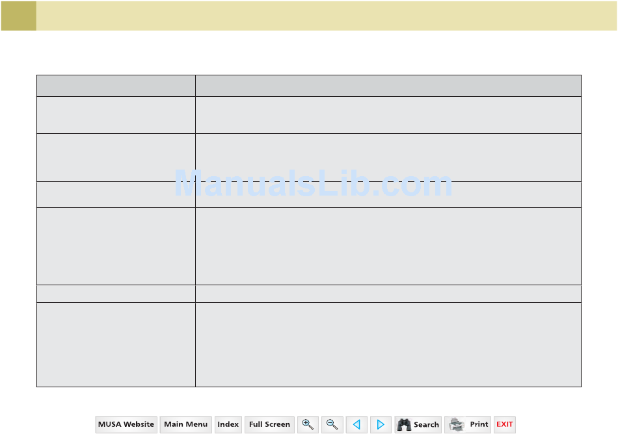The width and height of the screenshot is (618, 436).
Task: Select the left header cell of the table
Action: tap(116, 86)
